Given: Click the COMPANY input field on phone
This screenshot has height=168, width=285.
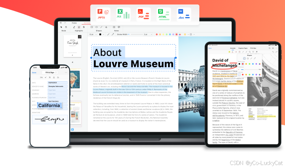Looking at the screenshot, I should coord(58,90).
